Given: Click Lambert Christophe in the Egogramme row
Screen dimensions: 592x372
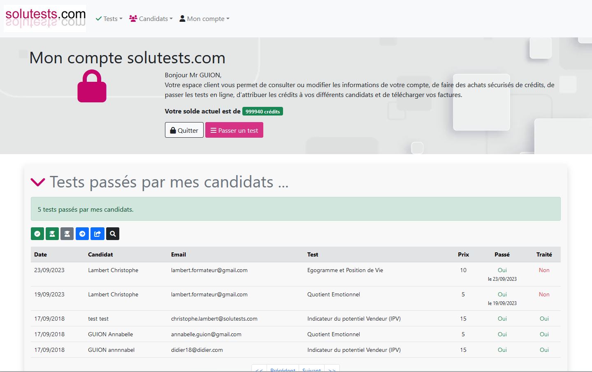Looking at the screenshot, I should click(x=113, y=270).
